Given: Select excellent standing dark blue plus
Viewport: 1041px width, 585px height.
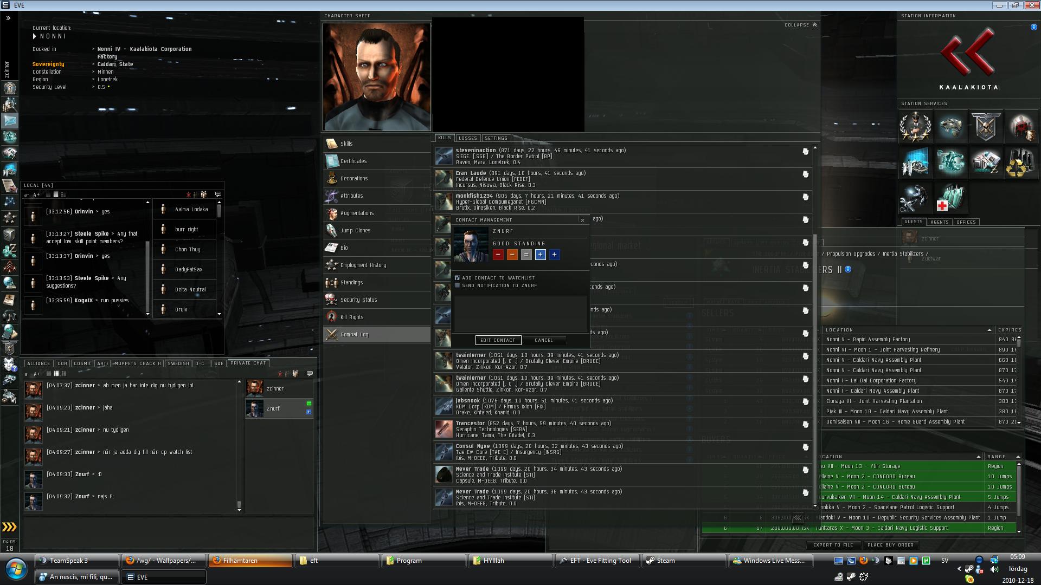Looking at the screenshot, I should (x=554, y=255).
